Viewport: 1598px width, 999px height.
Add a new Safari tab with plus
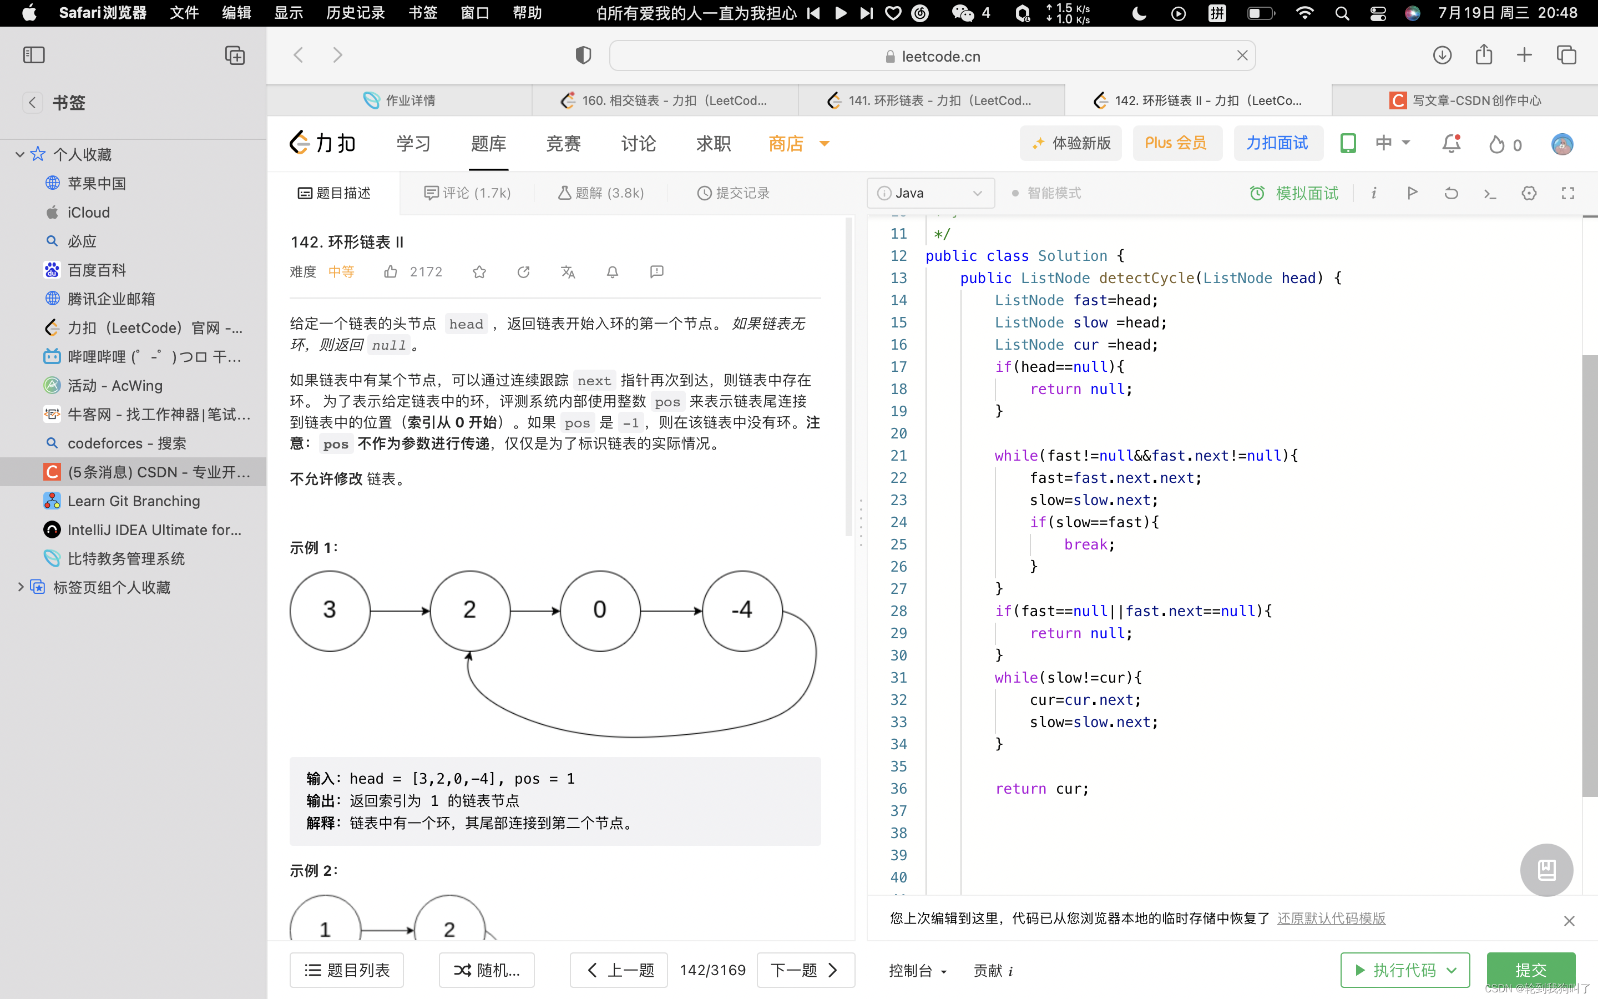1524,56
